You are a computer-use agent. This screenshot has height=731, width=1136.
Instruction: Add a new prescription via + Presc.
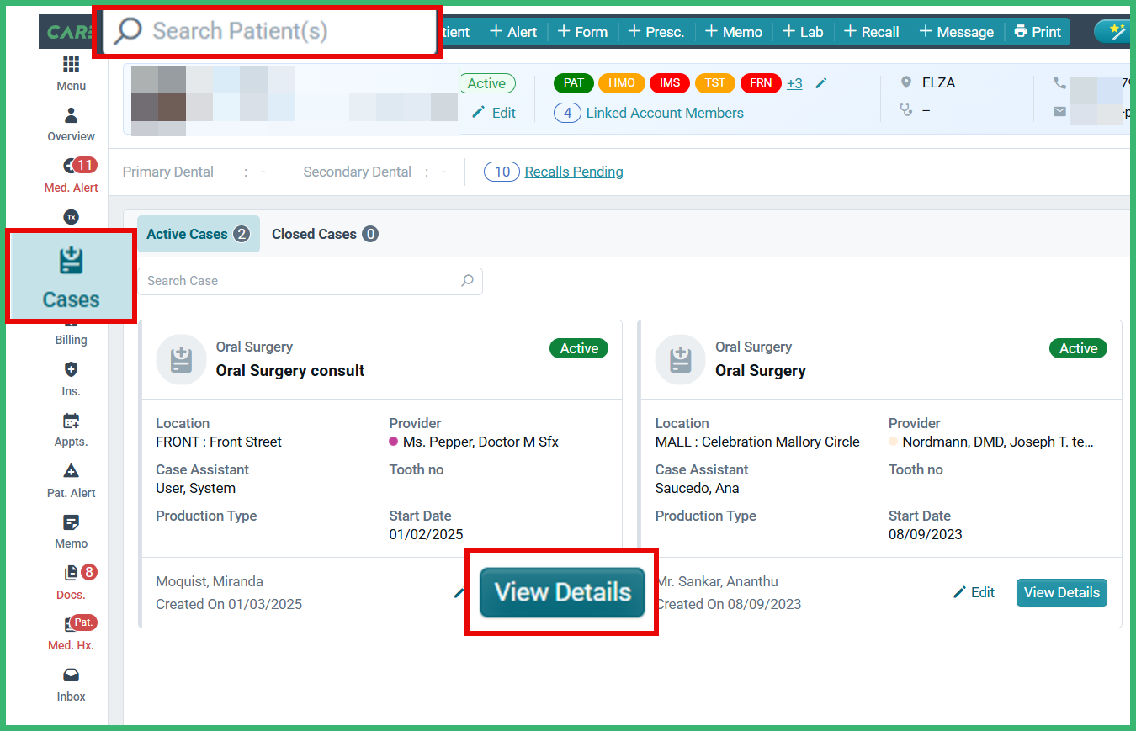tap(656, 32)
